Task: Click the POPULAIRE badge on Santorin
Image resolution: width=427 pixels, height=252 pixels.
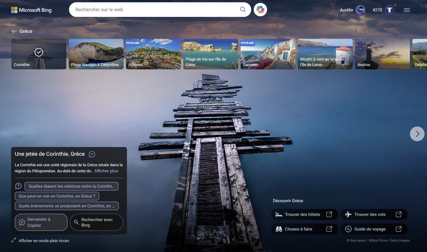Action: (x=247, y=43)
